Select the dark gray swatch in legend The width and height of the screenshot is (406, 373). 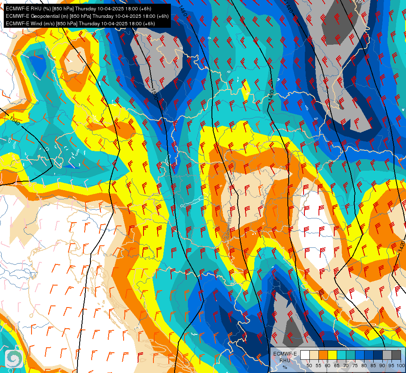pyautogui.click(x=396, y=355)
